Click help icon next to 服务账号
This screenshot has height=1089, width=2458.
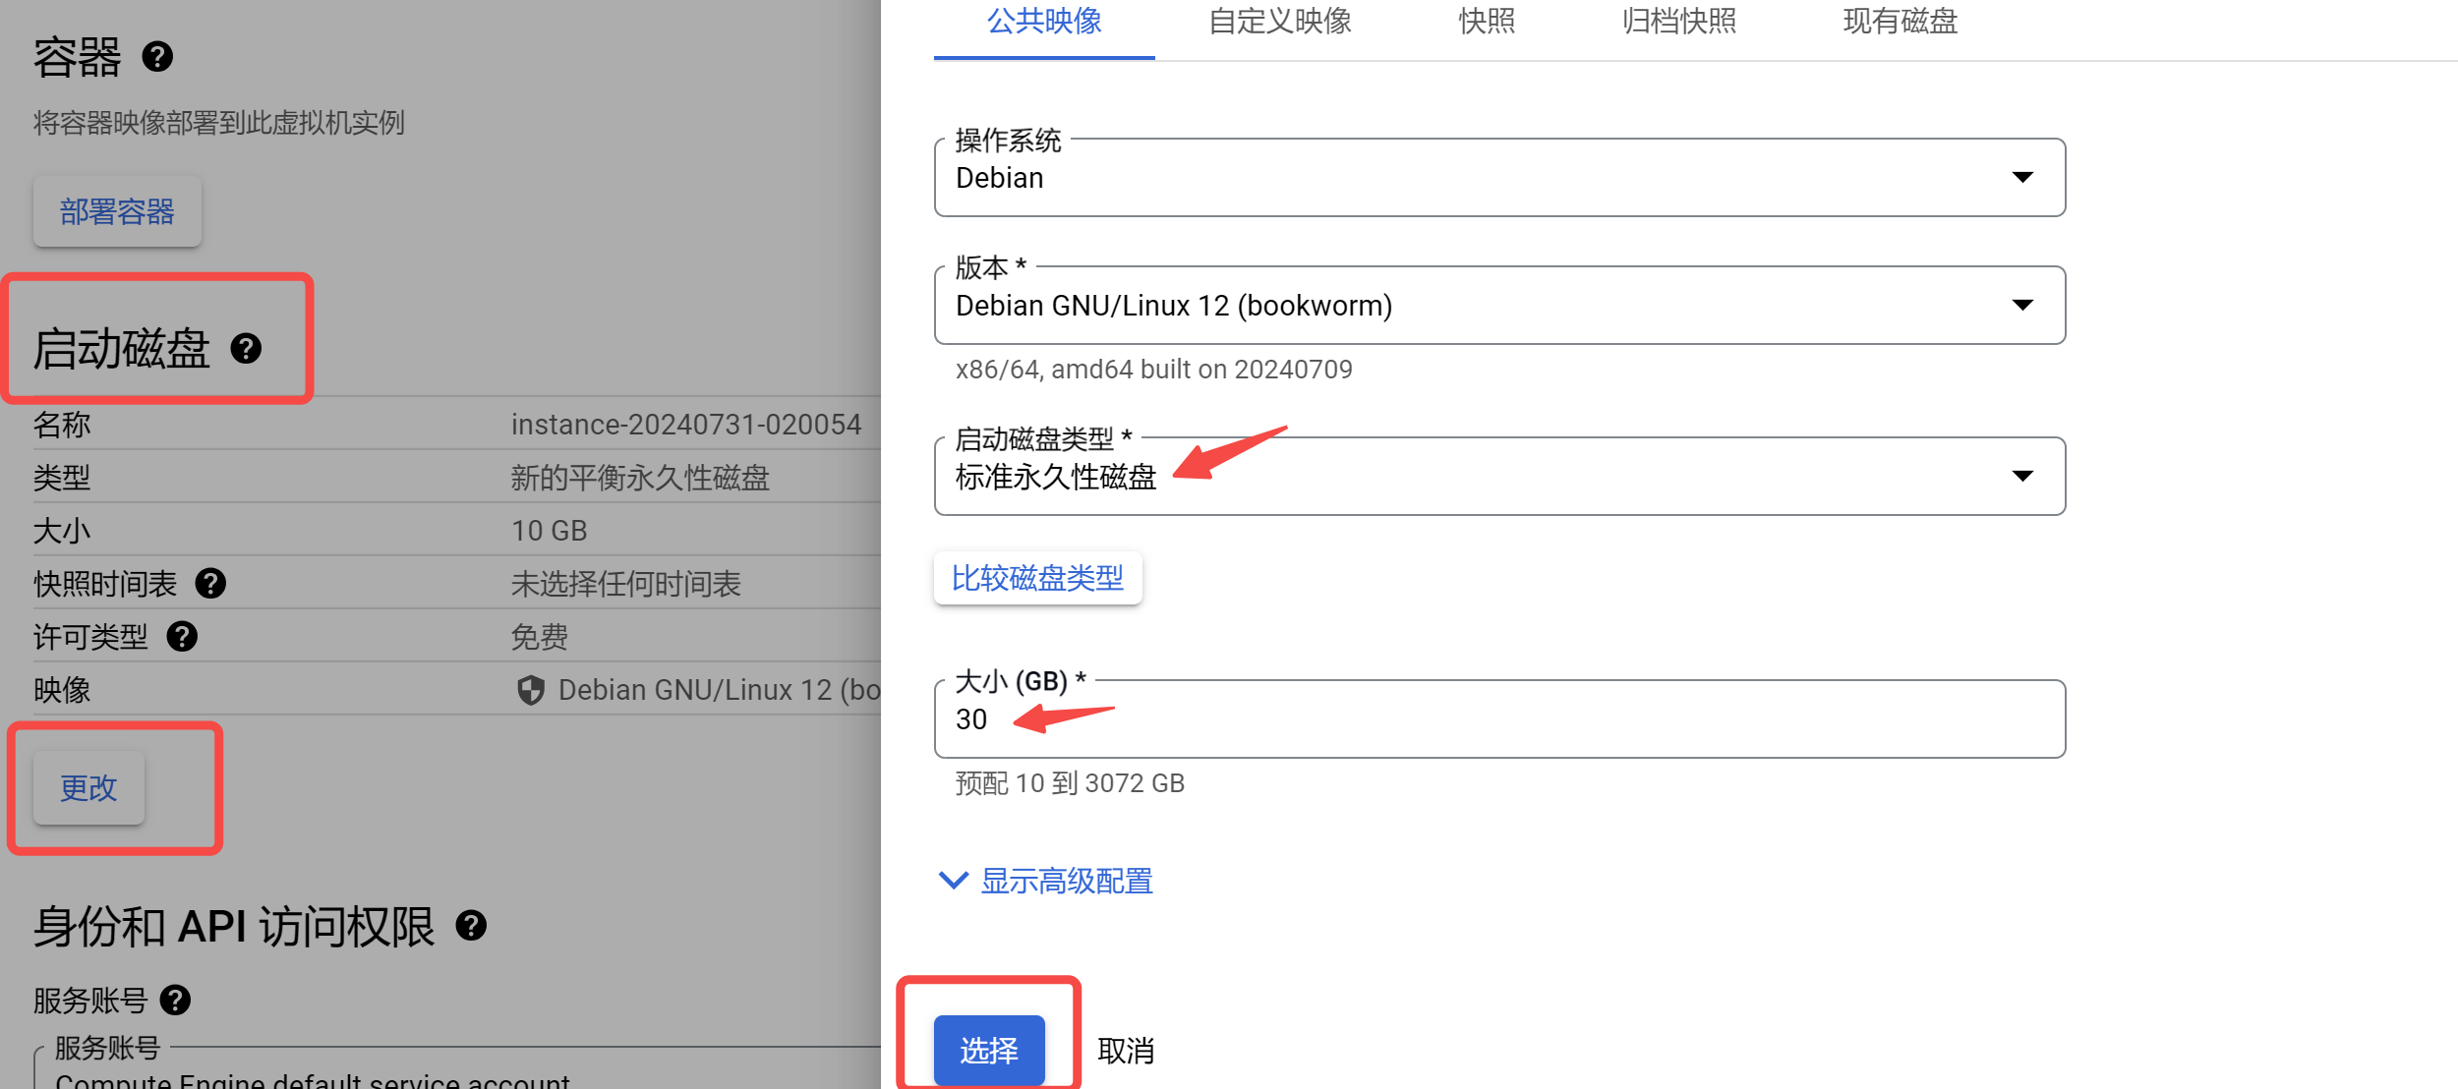(x=175, y=1001)
